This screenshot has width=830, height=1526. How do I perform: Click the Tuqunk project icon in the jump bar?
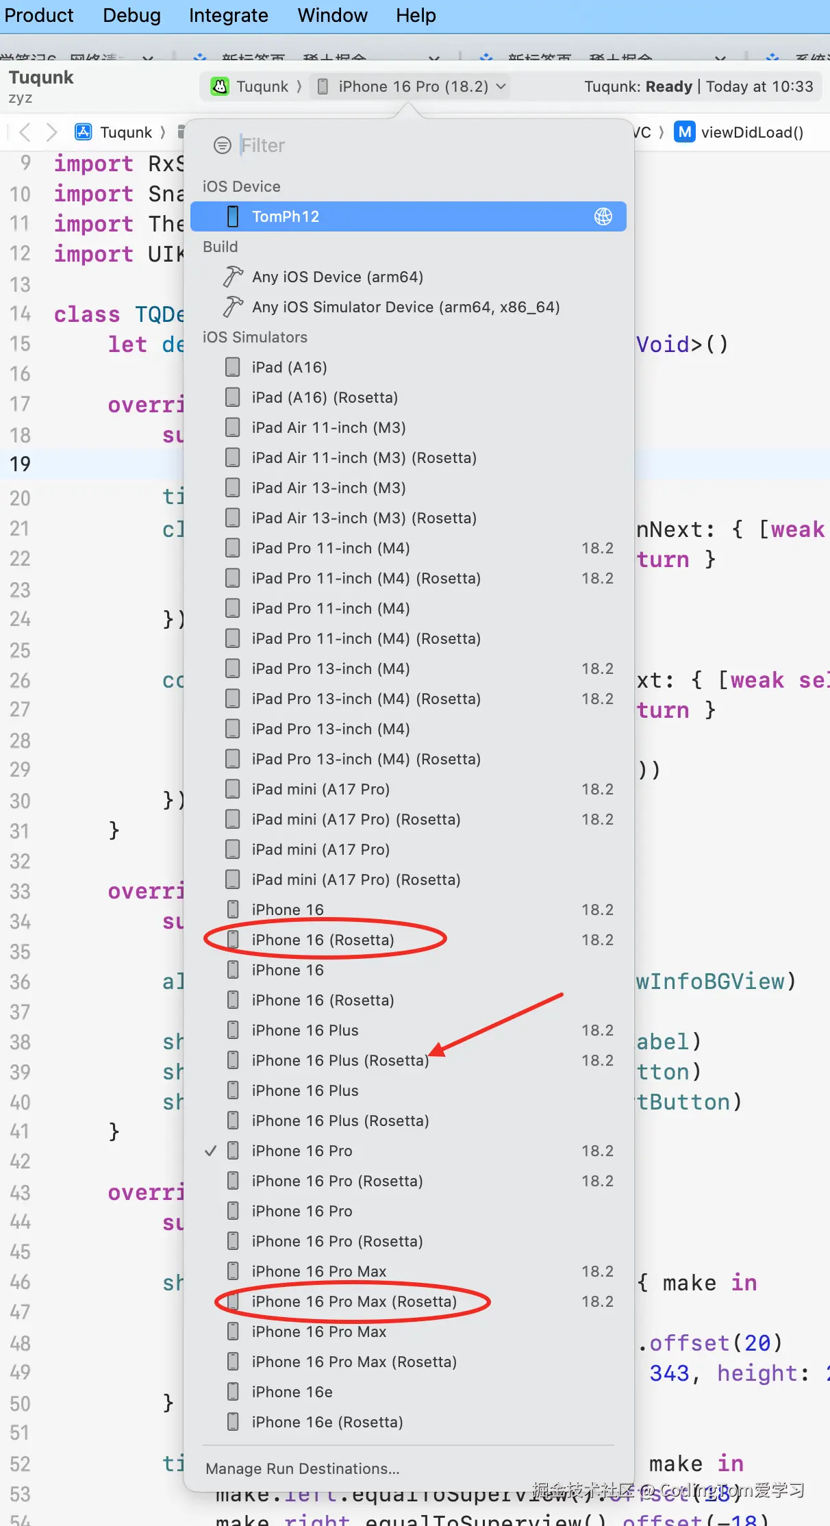pos(84,132)
